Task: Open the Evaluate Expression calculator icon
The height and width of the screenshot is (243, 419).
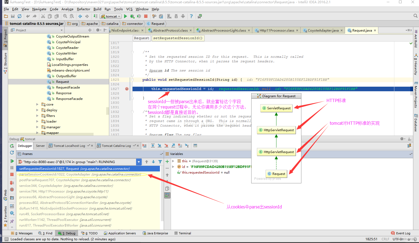Action: pos(195,146)
